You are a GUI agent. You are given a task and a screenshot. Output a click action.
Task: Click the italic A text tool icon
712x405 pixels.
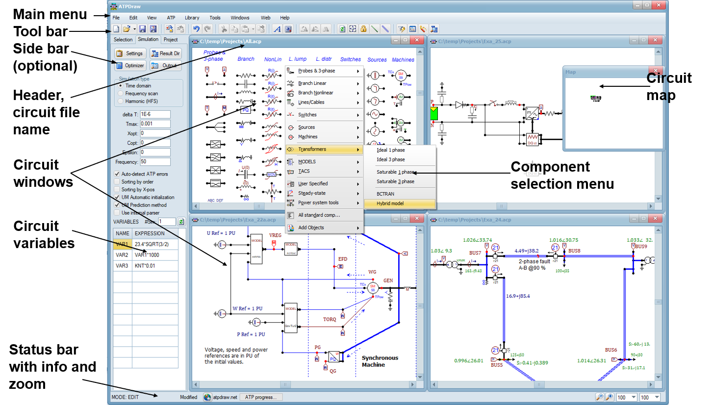[277, 29]
